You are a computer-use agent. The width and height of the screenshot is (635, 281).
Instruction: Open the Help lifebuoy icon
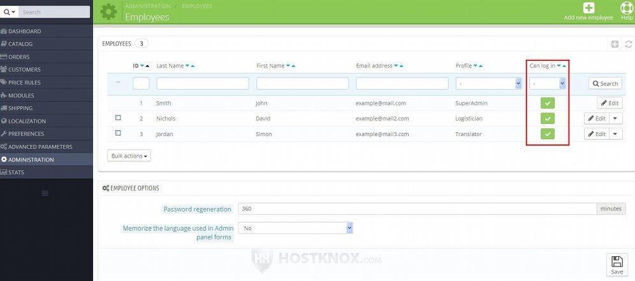[x=627, y=8]
